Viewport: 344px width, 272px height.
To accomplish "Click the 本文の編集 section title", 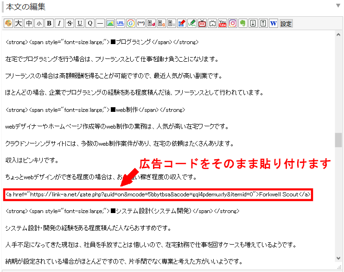I will (25, 7).
